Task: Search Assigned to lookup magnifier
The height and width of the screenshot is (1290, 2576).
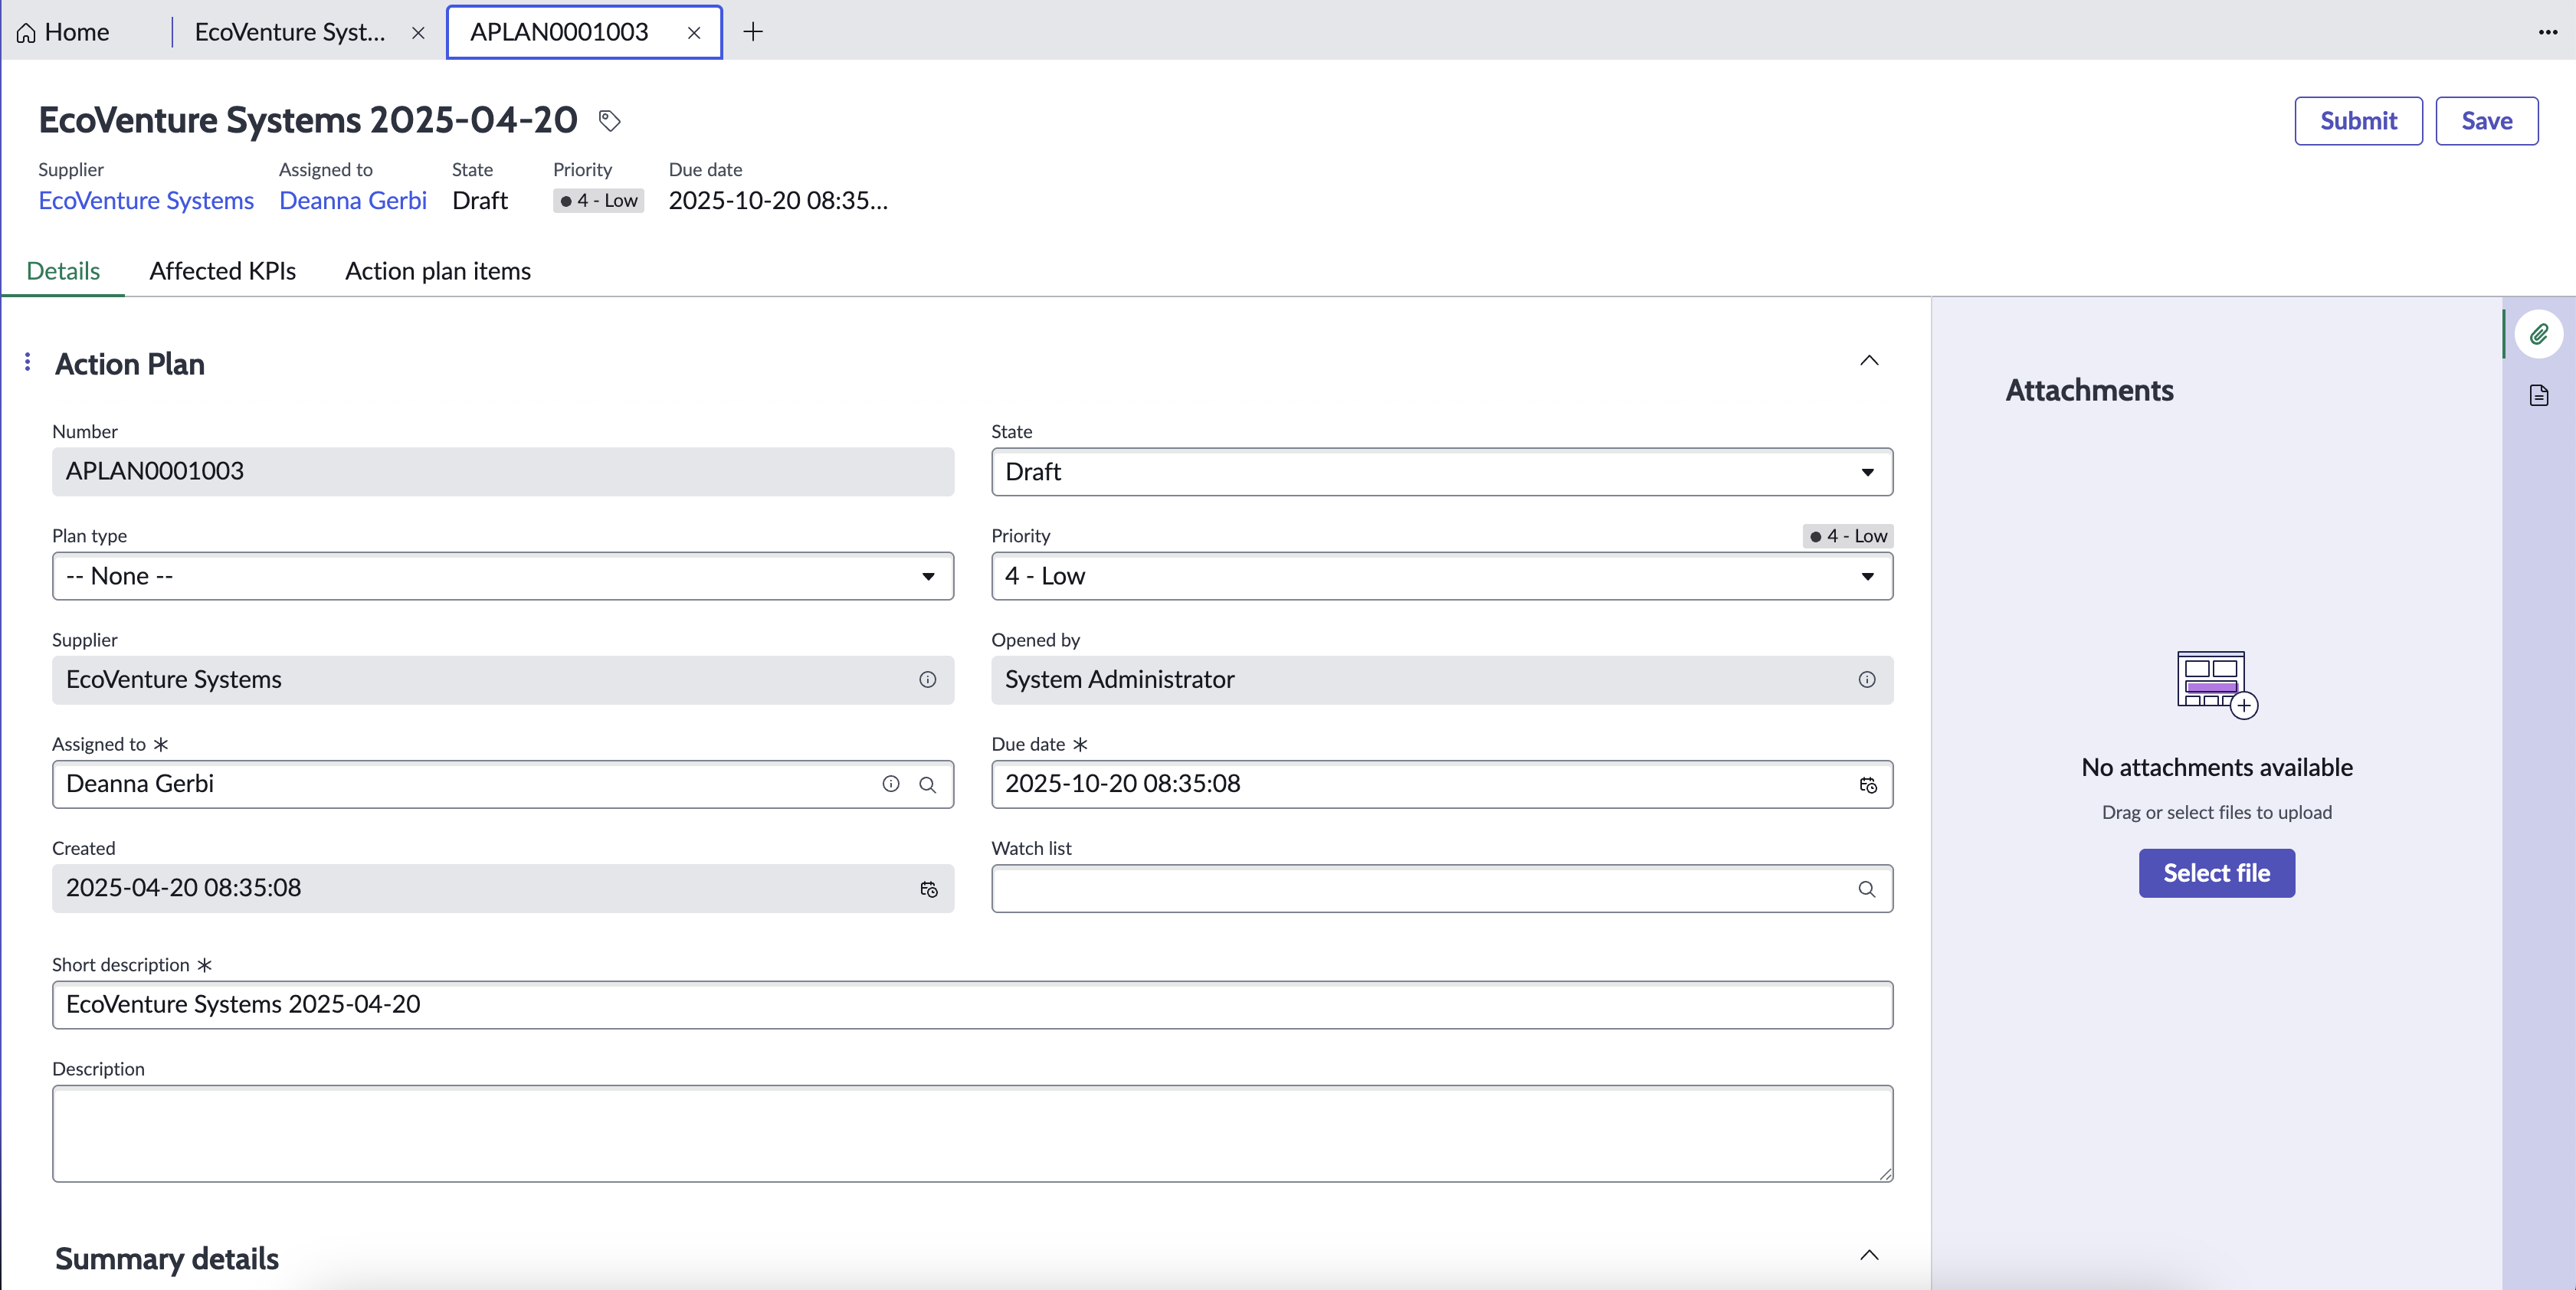Action: pyautogui.click(x=927, y=785)
